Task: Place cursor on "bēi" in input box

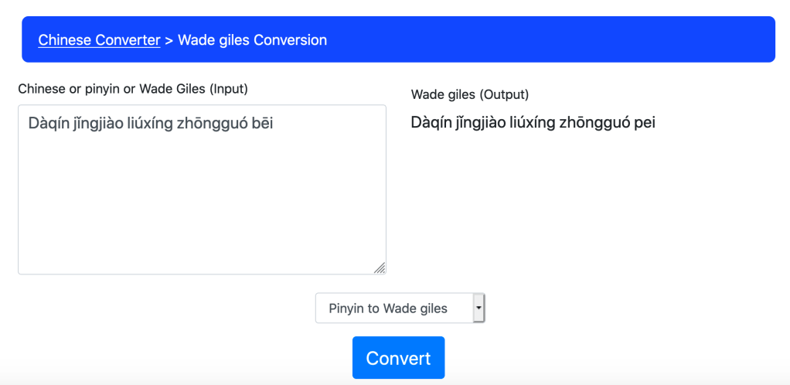Action: click(x=263, y=123)
